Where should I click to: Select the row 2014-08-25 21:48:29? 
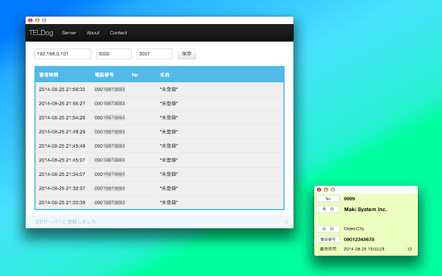pyautogui.click(x=160, y=132)
